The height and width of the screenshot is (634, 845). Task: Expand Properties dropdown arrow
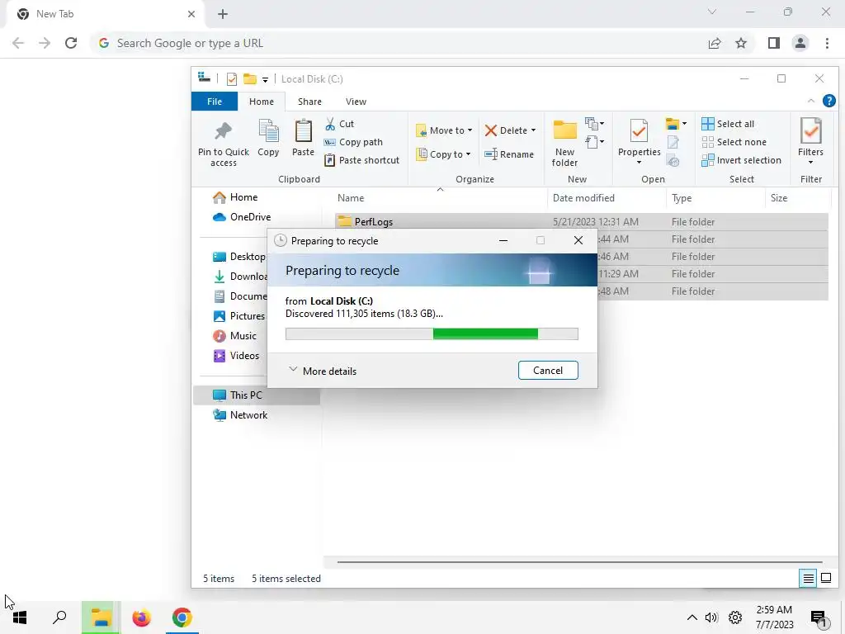(640, 163)
